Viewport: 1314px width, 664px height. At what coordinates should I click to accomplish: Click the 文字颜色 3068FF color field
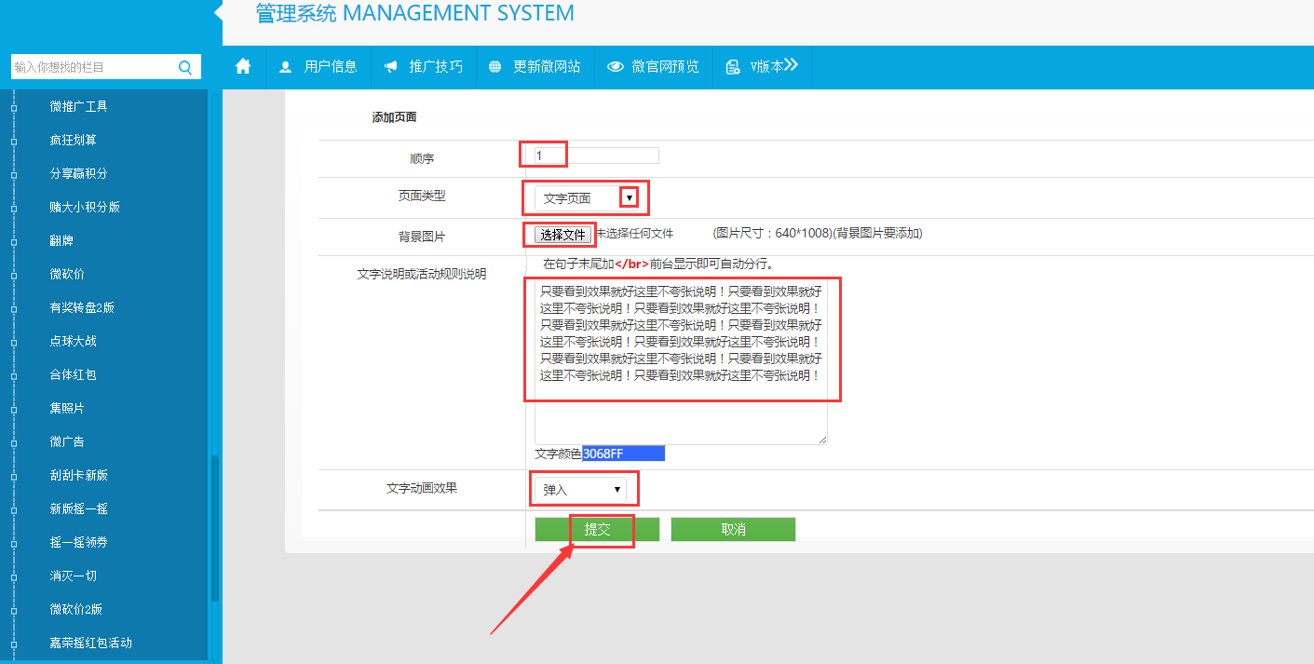pos(623,454)
